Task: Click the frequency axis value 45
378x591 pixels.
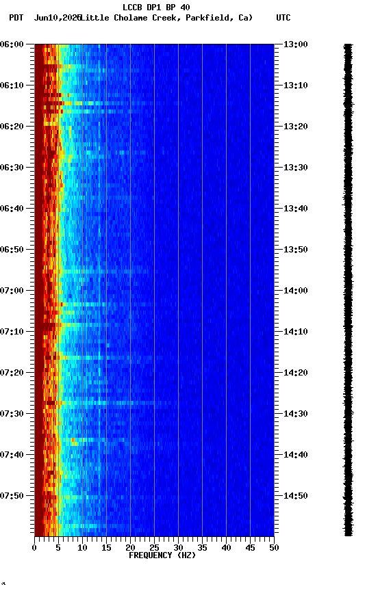Action: click(x=250, y=548)
